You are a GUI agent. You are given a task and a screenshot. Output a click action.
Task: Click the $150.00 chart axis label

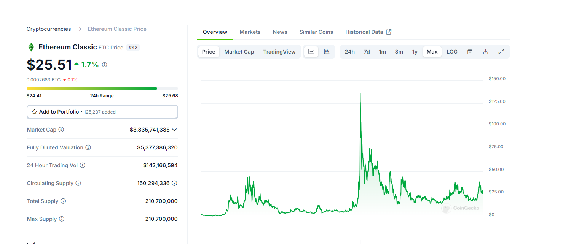(x=497, y=79)
